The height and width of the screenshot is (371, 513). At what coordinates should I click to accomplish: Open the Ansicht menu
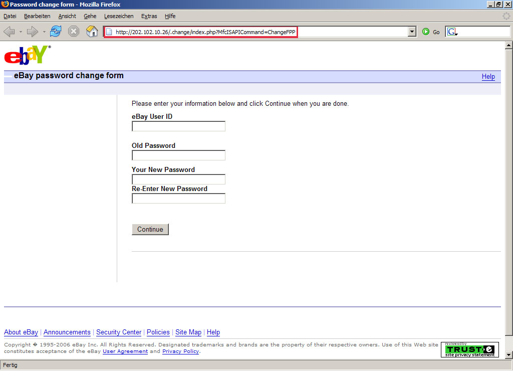pyautogui.click(x=67, y=16)
